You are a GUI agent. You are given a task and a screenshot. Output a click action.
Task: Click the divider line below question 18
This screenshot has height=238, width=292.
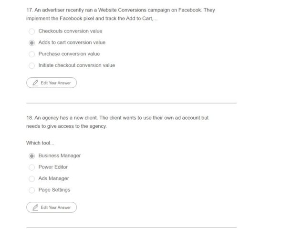(x=131, y=228)
